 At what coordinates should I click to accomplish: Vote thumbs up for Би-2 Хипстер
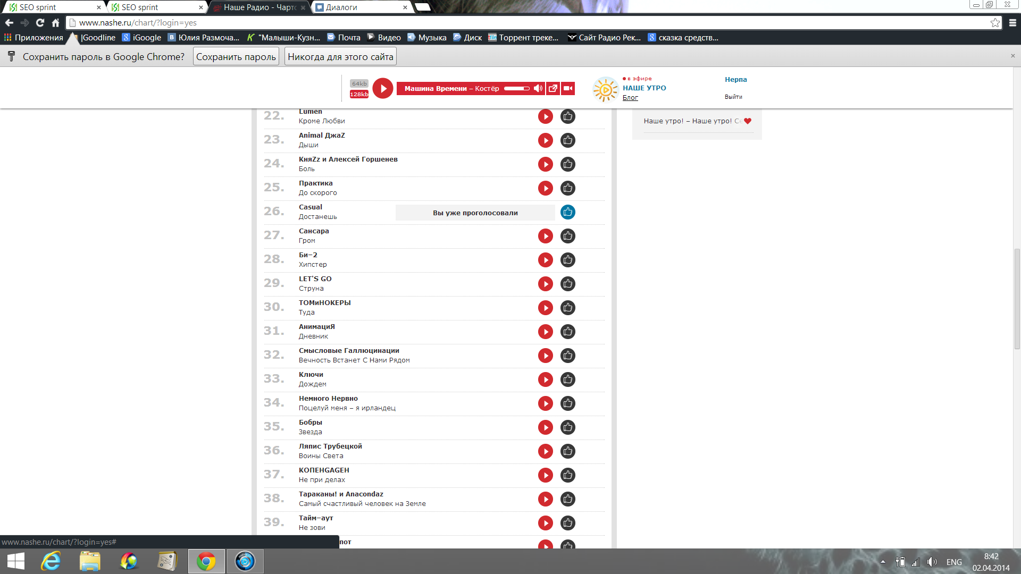567,260
